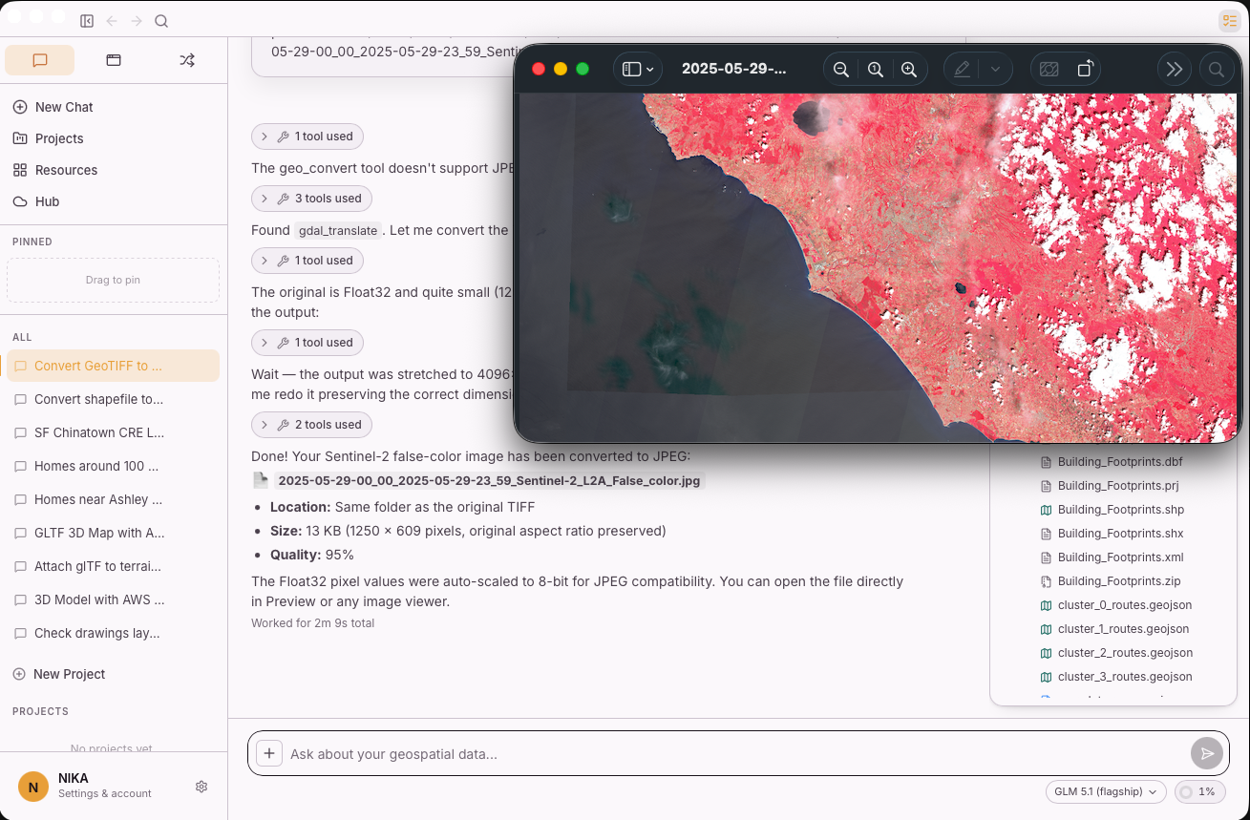Select cluster_1_routes.geojson file
The height and width of the screenshot is (820, 1250).
[x=1117, y=629]
